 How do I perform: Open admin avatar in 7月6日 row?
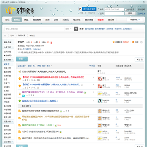click(x=100, y=132)
